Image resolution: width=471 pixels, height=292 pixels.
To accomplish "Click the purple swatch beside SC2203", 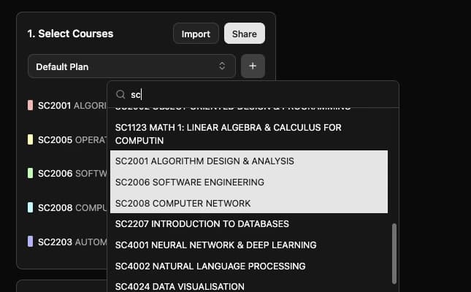I will click(31, 242).
